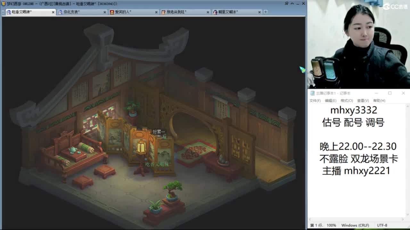Click Windows (CRLF) in Notepad status bar
Screen dimensions: 410x230
(355, 225)
